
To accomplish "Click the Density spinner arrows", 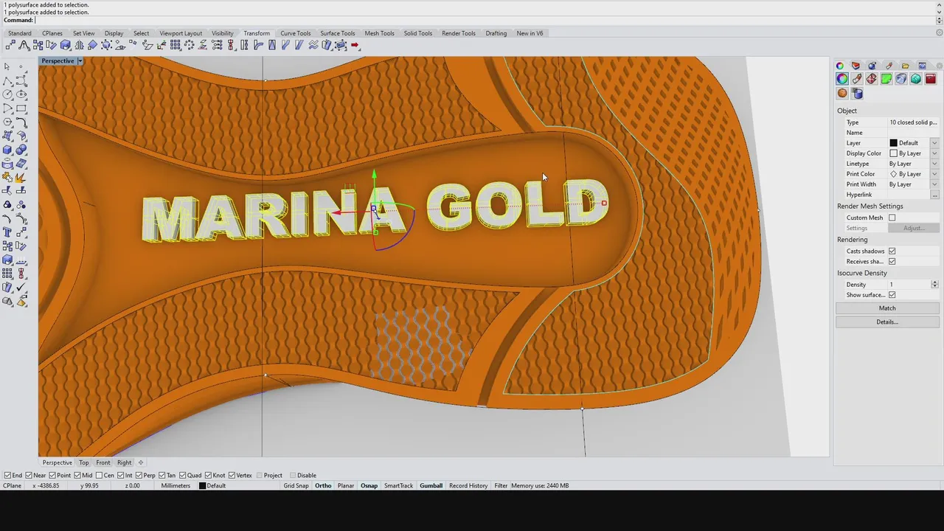I will click(934, 284).
